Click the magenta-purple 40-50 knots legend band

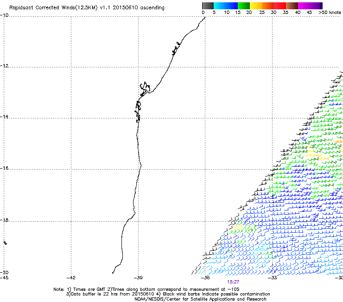(310, 6)
